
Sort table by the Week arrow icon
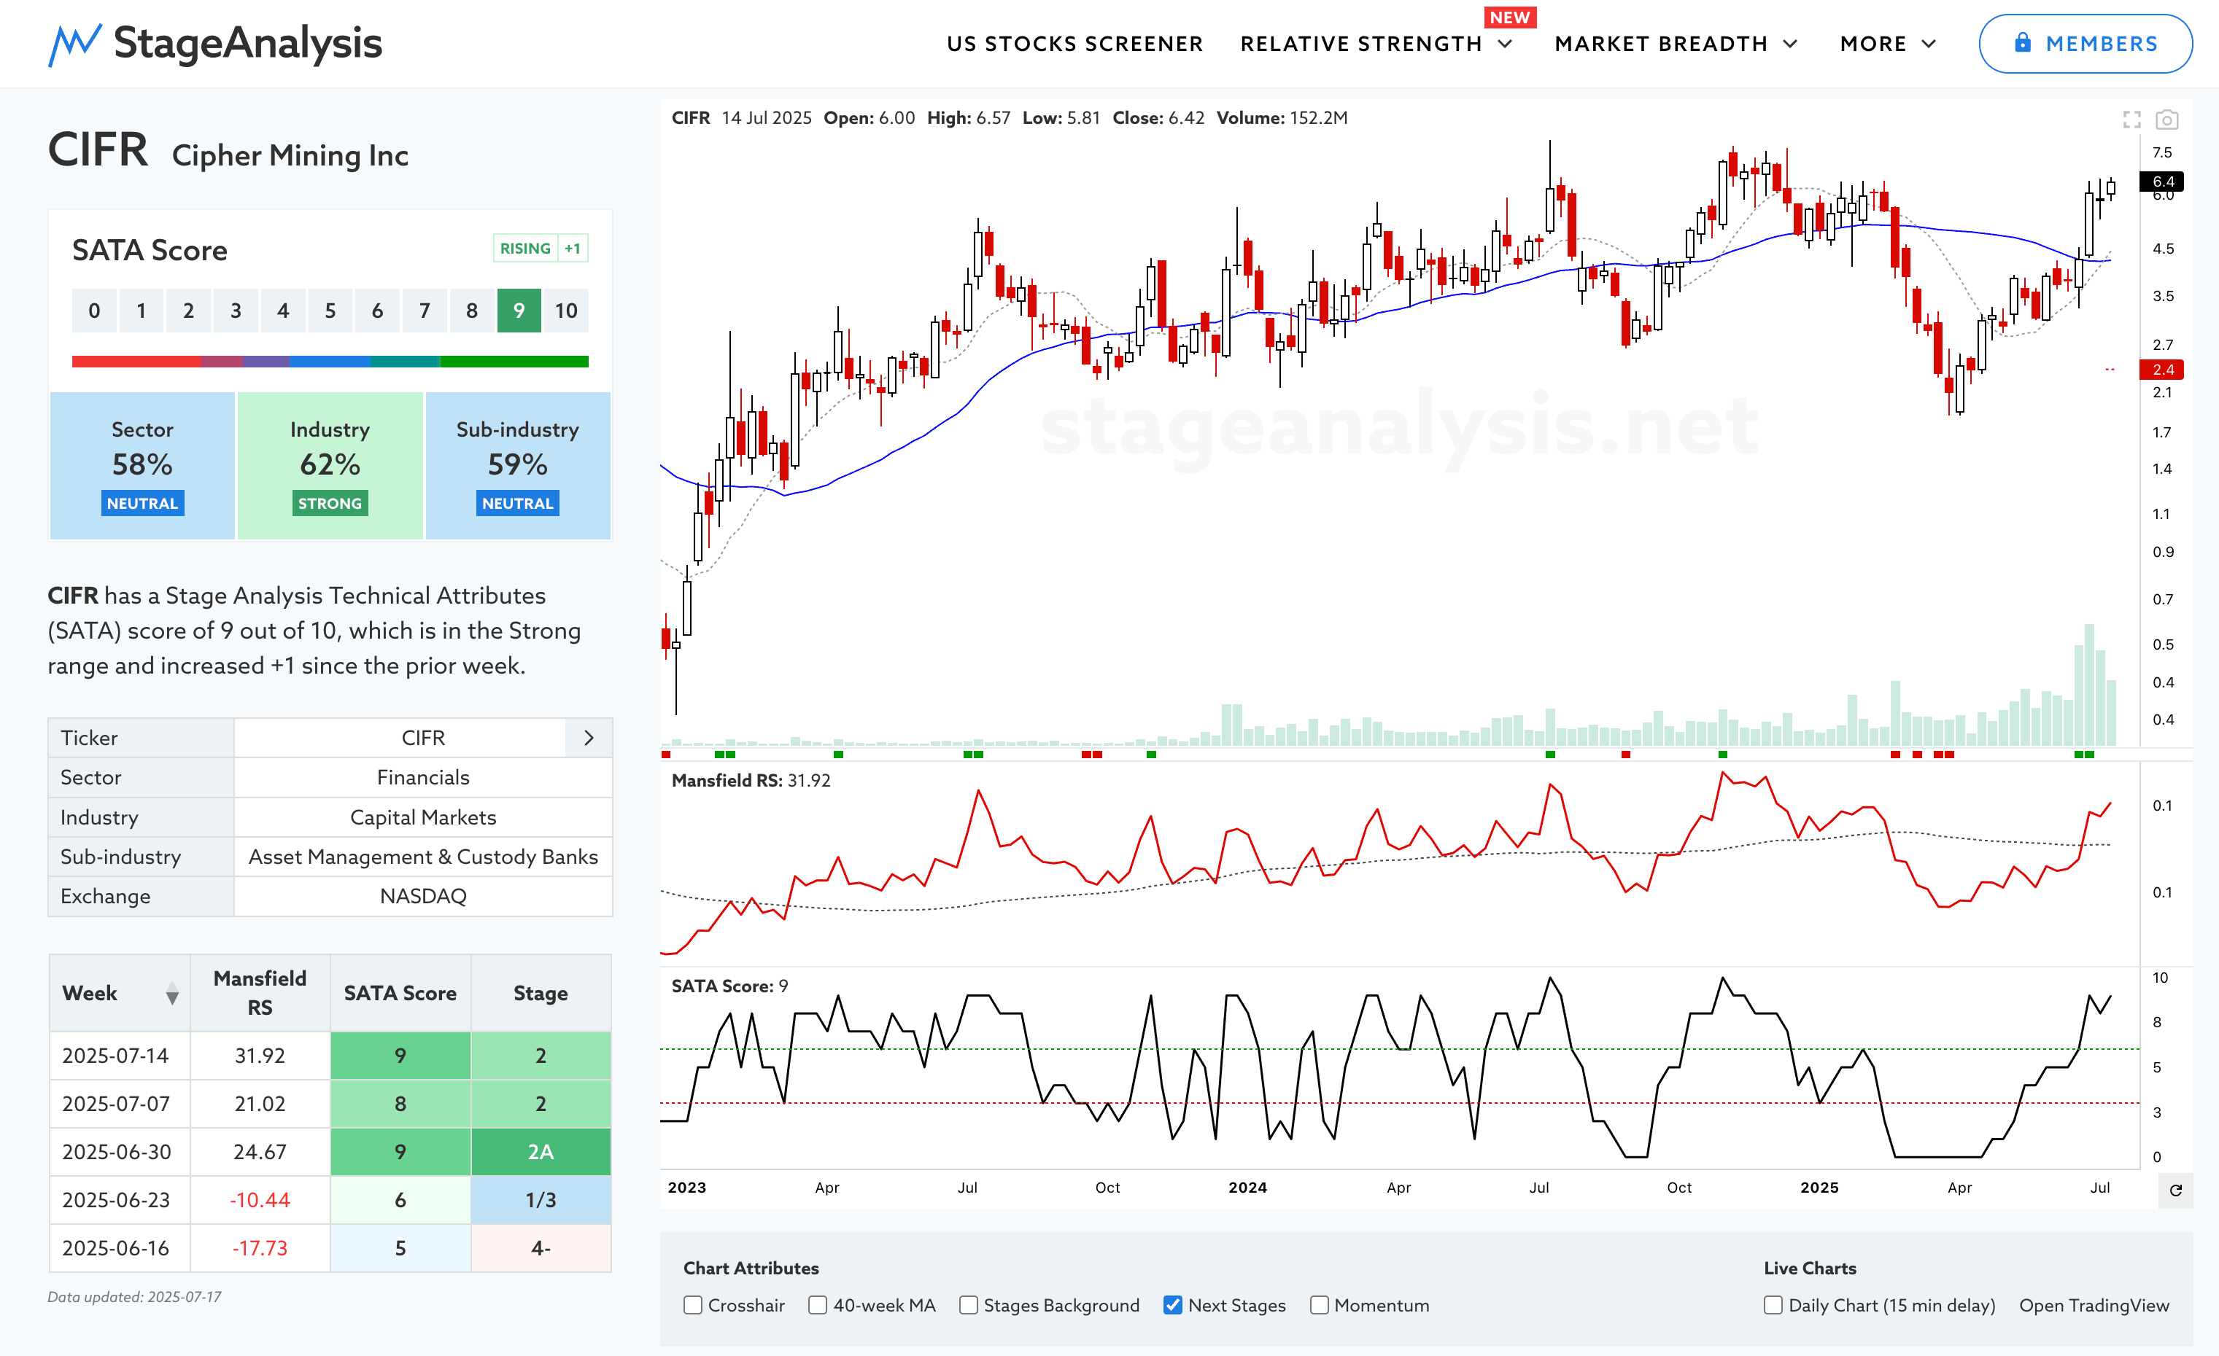pos(172,994)
